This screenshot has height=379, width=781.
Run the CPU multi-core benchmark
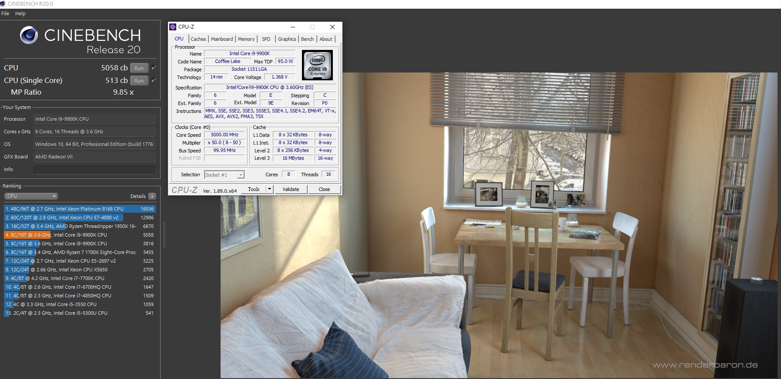click(x=139, y=68)
